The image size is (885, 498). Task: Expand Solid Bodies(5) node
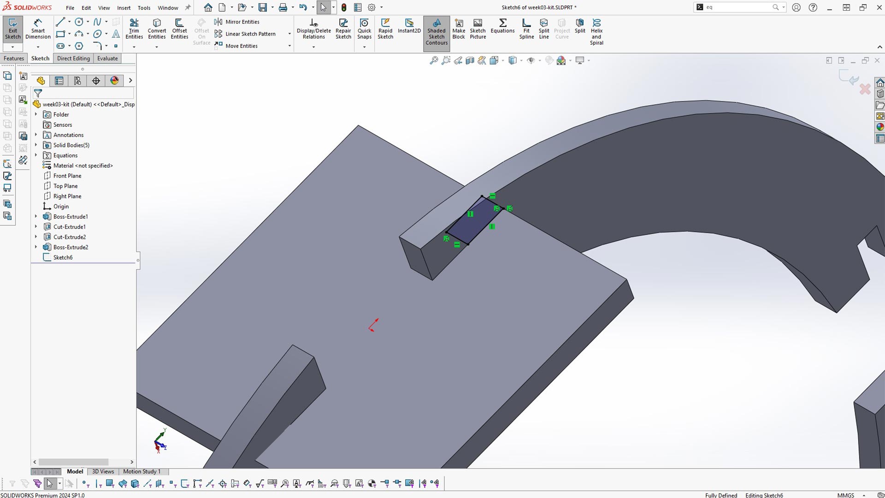pyautogui.click(x=36, y=145)
